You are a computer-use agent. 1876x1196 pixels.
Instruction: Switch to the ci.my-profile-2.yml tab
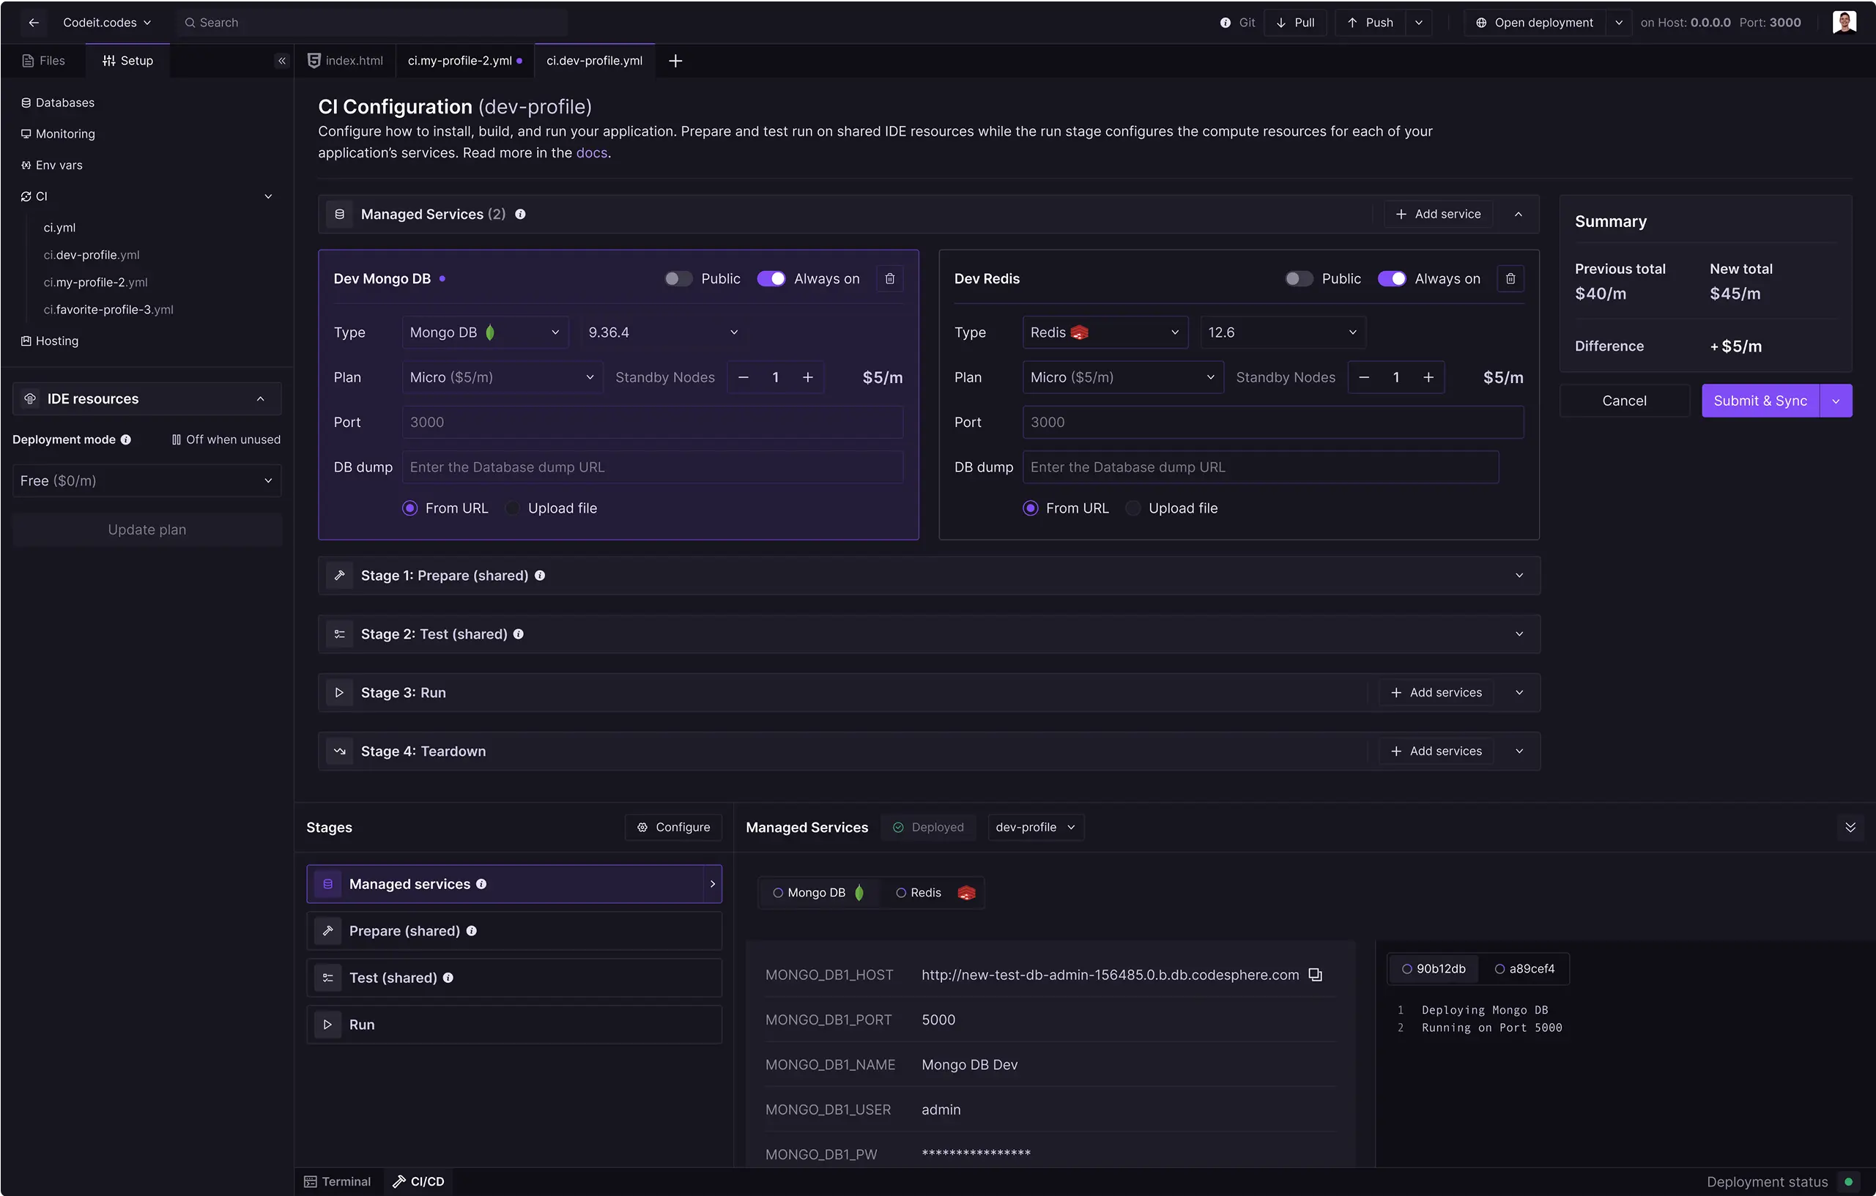[459, 61]
